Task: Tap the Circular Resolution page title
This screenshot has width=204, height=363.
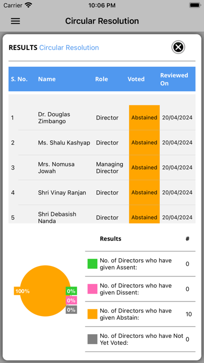Action: tap(102, 21)
